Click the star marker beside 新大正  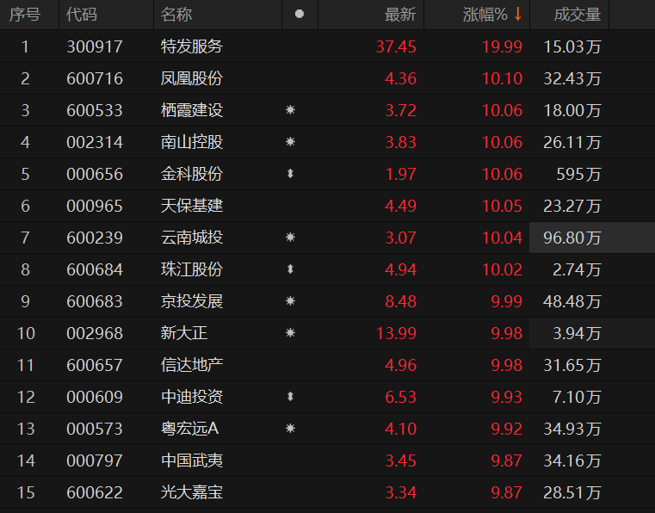(x=291, y=333)
